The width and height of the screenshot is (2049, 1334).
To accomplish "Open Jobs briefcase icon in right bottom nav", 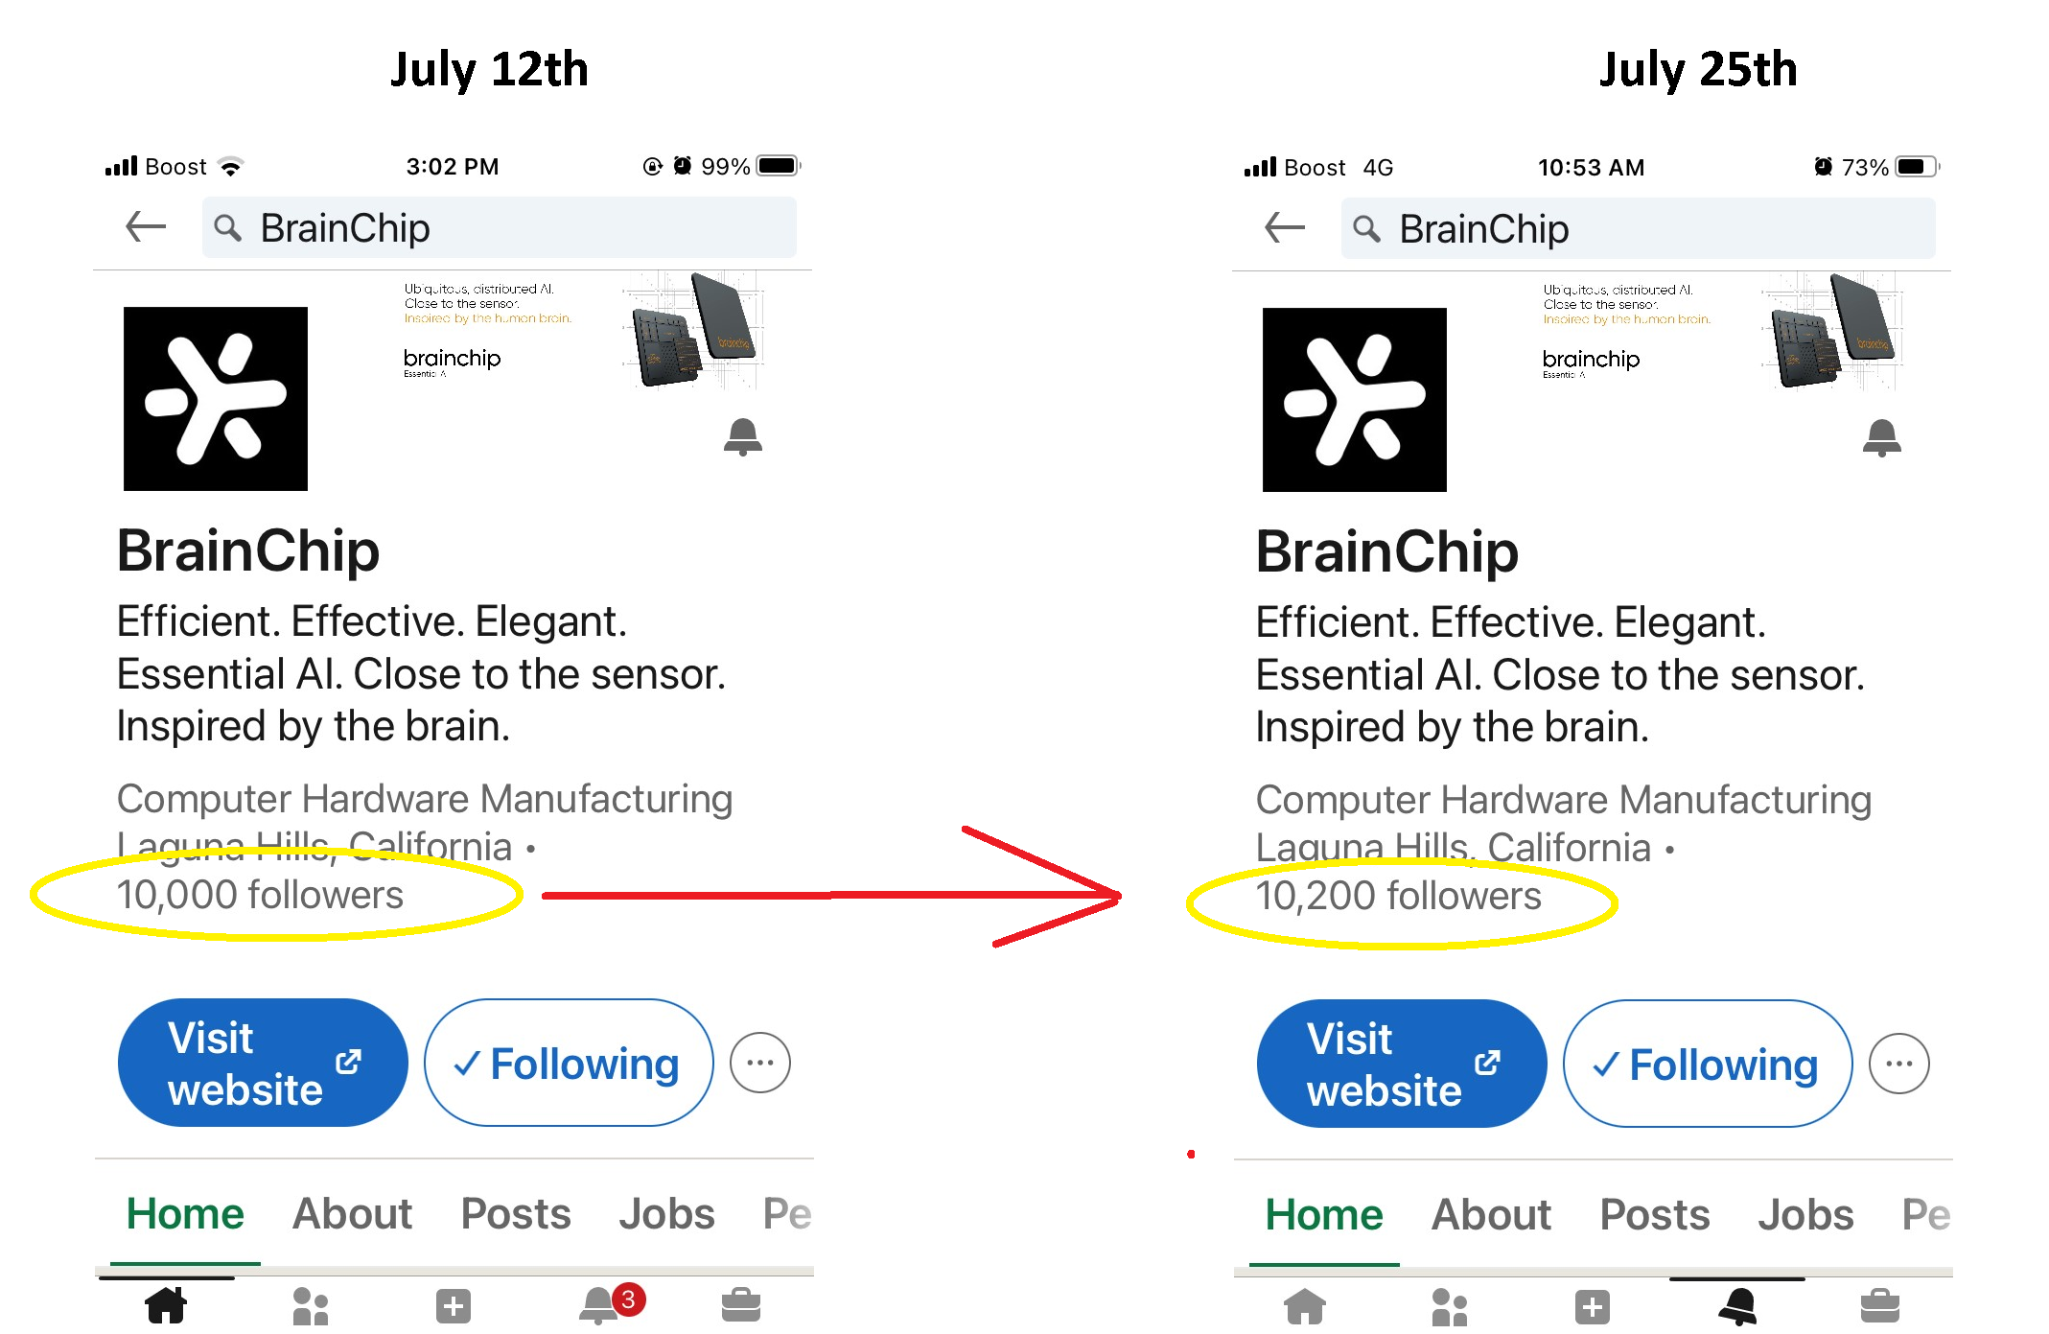I will (1879, 1306).
